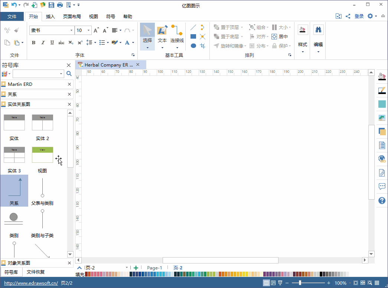Click the zoom slider handle

point(300,283)
